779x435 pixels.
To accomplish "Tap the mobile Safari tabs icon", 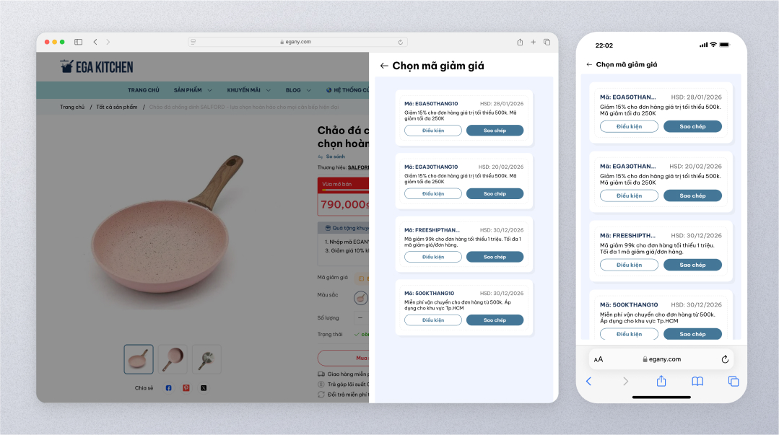I will coord(734,382).
